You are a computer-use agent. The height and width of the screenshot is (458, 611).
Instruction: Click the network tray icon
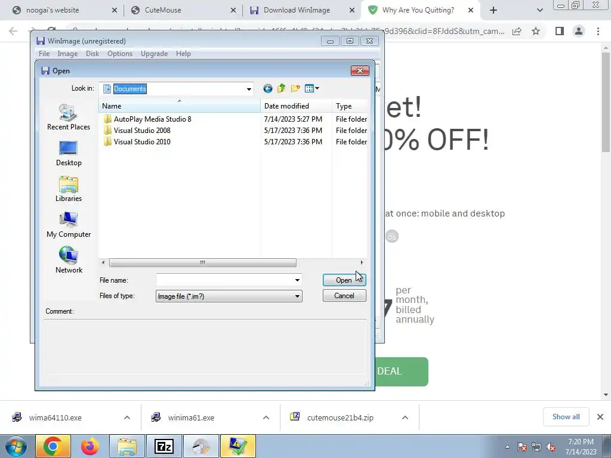point(536,447)
